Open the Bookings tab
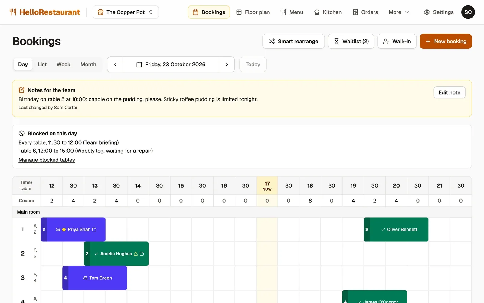 click(209, 12)
